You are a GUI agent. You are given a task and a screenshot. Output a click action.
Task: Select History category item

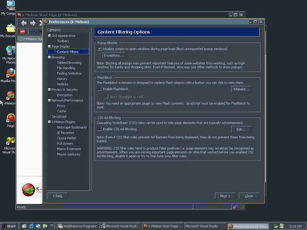click(62, 79)
